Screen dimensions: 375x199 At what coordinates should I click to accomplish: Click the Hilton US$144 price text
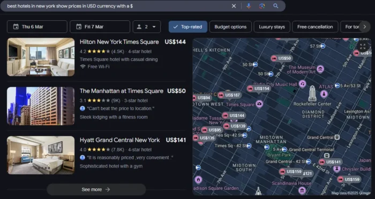(x=175, y=42)
